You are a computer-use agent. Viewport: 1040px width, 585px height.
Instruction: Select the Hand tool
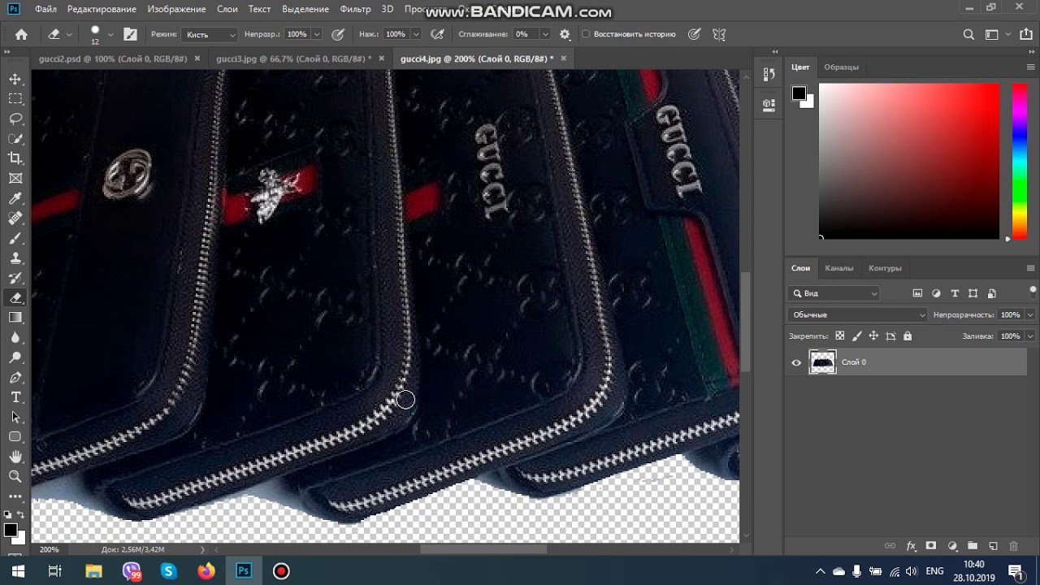coord(15,457)
